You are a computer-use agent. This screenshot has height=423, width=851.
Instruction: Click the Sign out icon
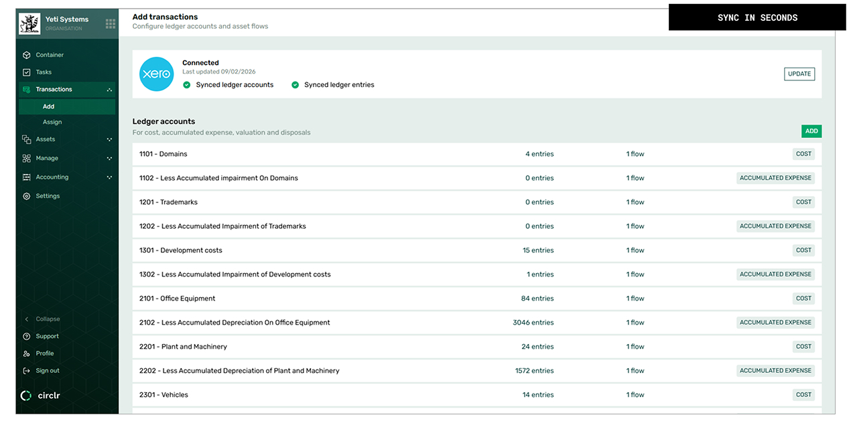point(25,370)
